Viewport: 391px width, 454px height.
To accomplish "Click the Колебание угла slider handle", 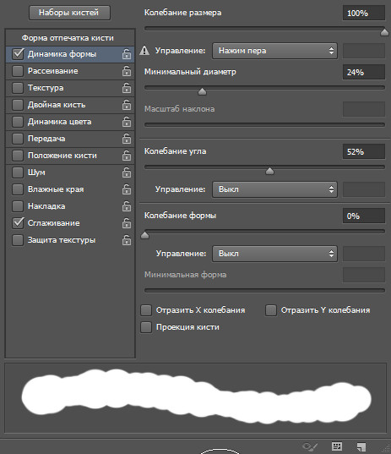I will [269, 171].
